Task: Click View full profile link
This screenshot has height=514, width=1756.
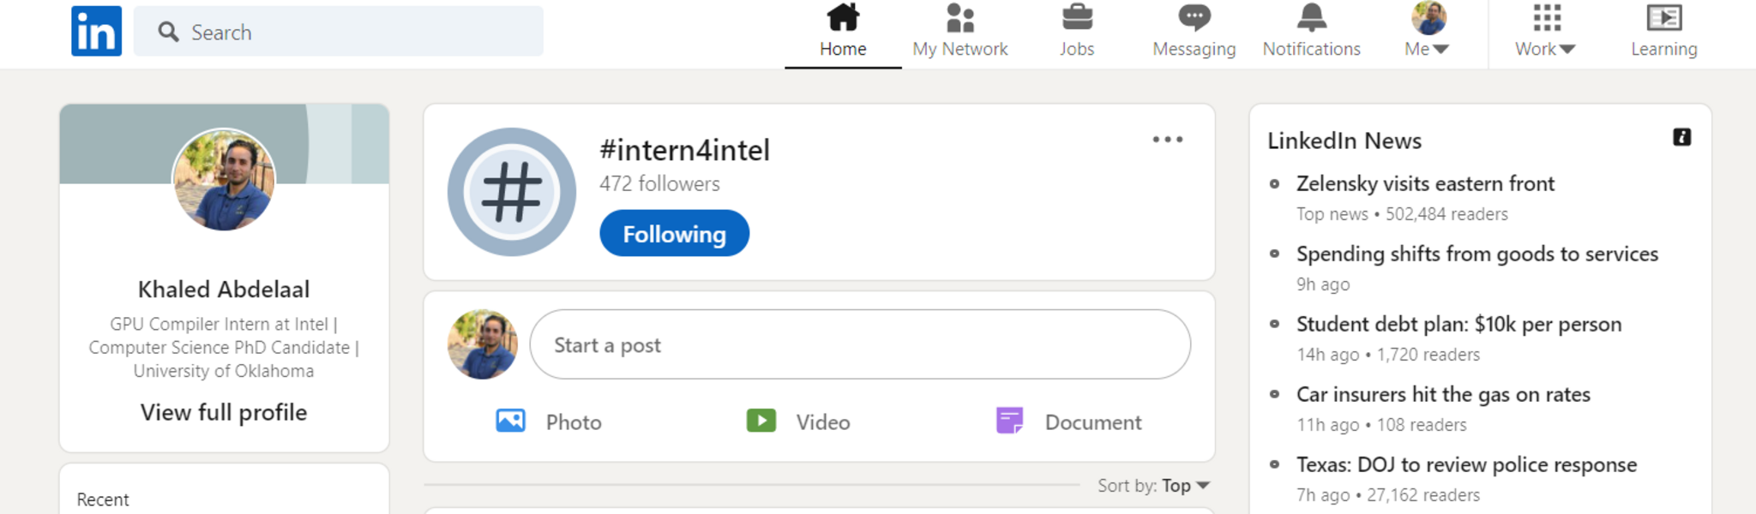Action: (x=224, y=413)
